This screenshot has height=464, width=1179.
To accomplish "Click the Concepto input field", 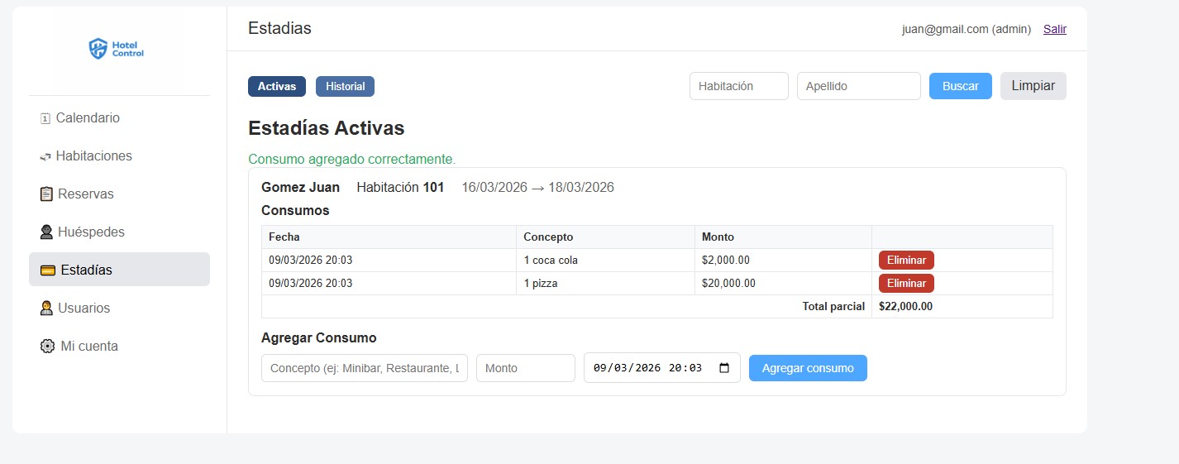I will [x=365, y=368].
